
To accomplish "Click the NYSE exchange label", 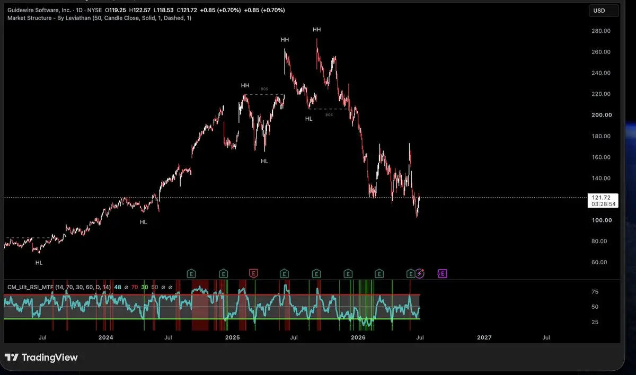I will click(x=94, y=10).
